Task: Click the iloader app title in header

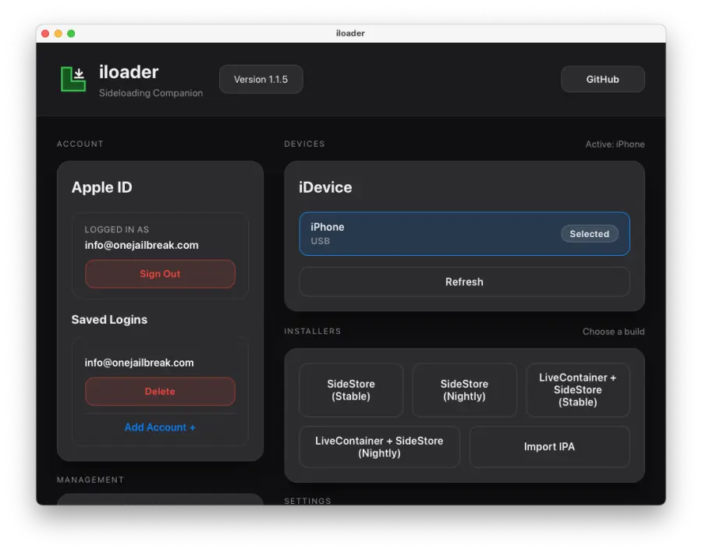Action: [x=129, y=72]
